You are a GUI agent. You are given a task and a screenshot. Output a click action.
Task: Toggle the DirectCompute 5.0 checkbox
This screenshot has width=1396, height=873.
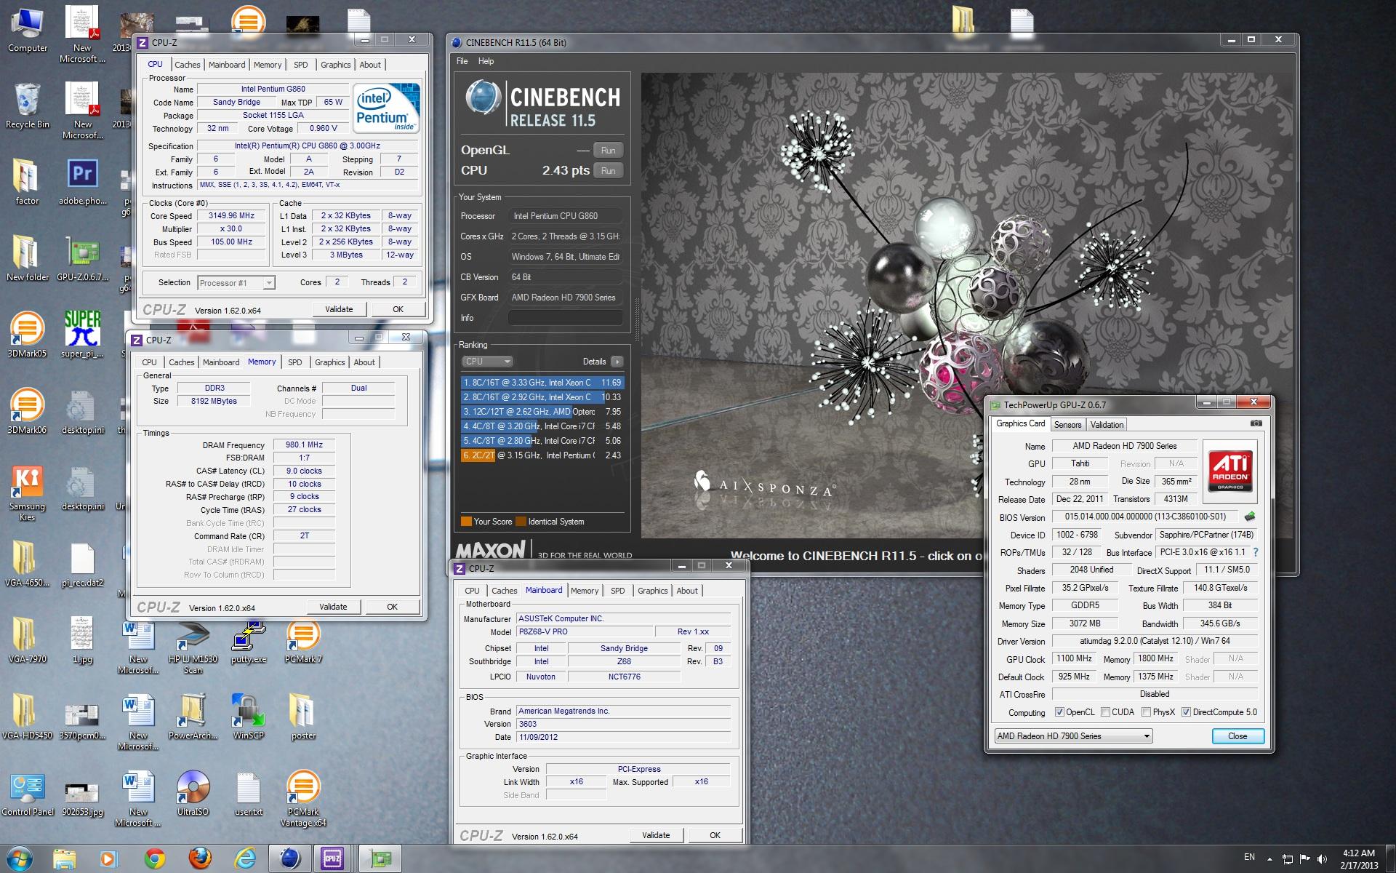1186,712
